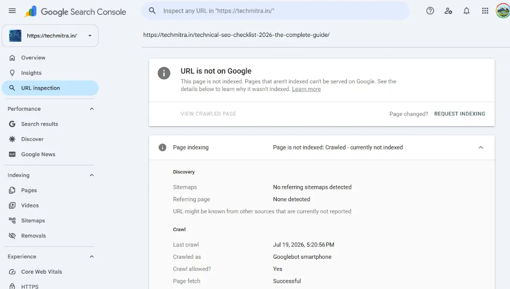Click the Sitemaps tree icon
This screenshot has height=289, width=510.
(12, 220)
